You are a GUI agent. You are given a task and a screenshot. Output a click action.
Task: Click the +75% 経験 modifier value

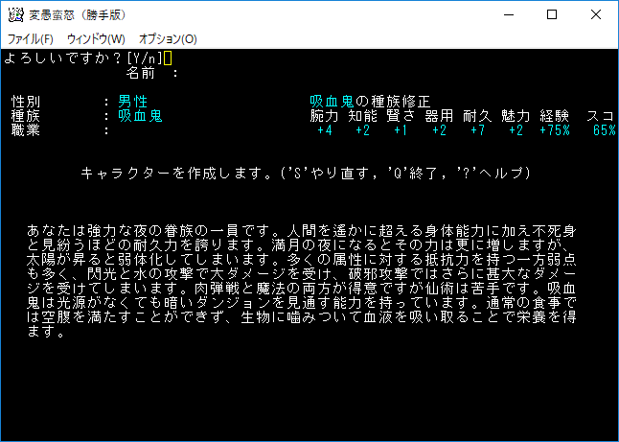tap(556, 130)
